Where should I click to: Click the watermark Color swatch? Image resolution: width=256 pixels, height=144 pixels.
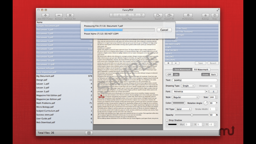pyautogui.click(x=178, y=103)
